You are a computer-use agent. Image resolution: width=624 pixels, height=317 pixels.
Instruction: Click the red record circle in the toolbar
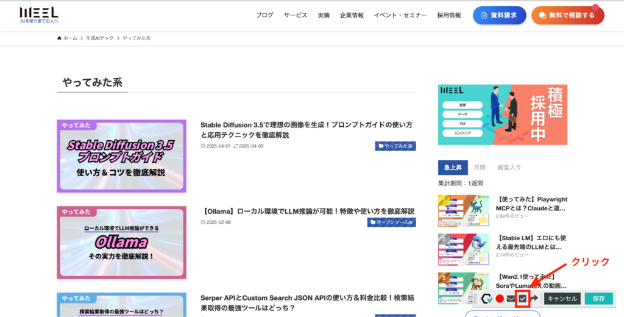(x=500, y=298)
